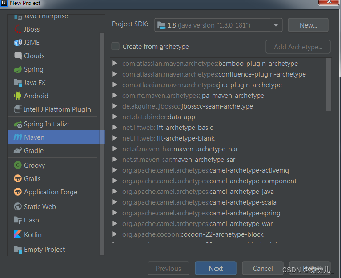Click the project type list scrollbar
Screen dimensions: 341x278
[x=102, y=144]
